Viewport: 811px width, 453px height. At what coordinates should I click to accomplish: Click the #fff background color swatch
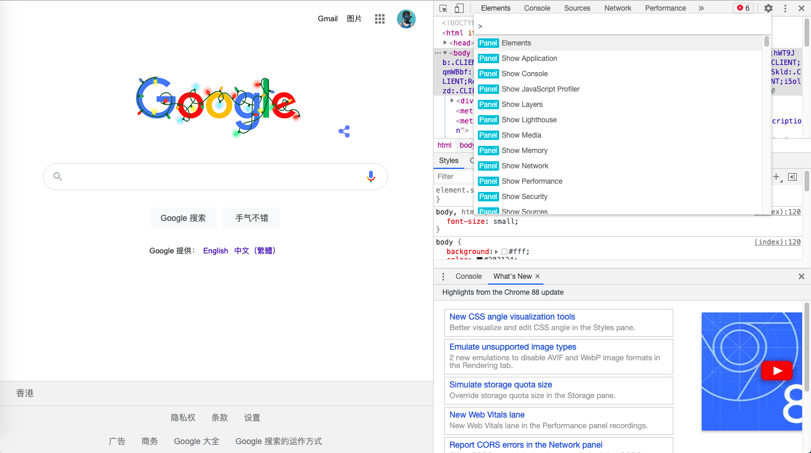point(504,252)
